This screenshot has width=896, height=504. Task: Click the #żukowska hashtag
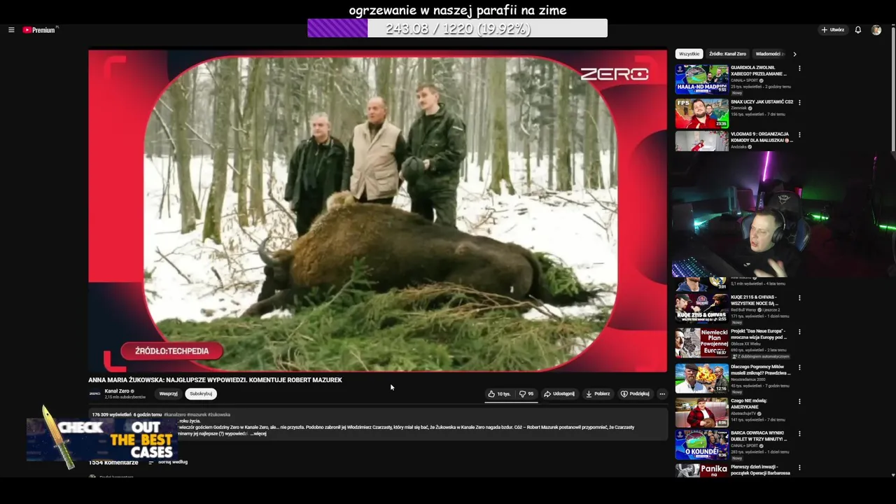[x=219, y=415]
